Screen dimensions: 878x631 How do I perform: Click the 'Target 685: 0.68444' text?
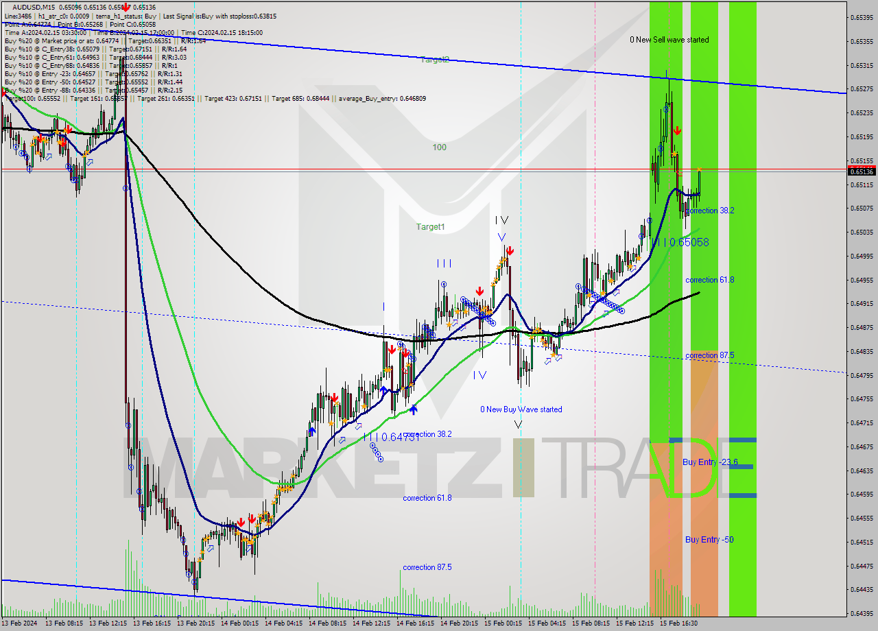click(x=300, y=98)
